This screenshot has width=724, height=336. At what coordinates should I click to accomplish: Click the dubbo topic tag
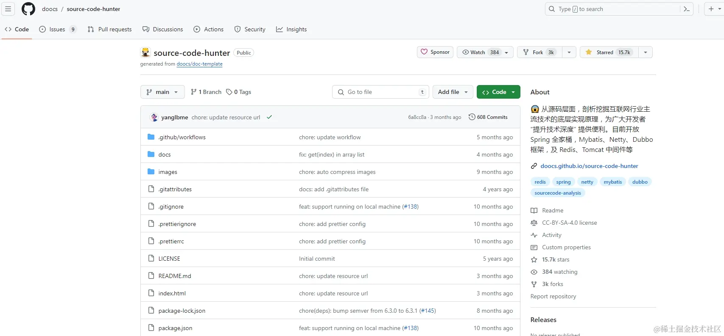pyautogui.click(x=640, y=182)
